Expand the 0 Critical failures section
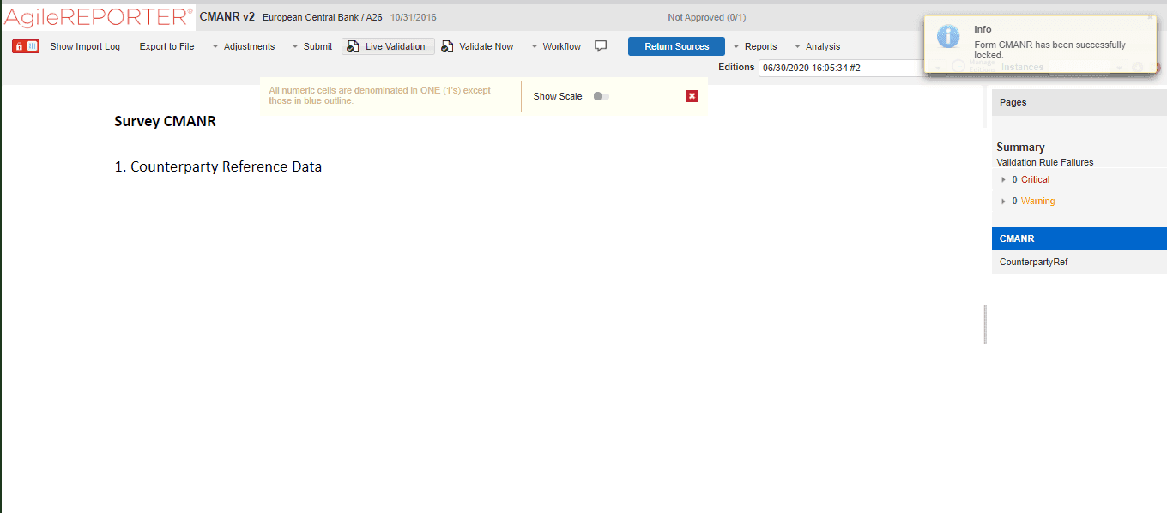The height and width of the screenshot is (513, 1167). pos(1002,178)
